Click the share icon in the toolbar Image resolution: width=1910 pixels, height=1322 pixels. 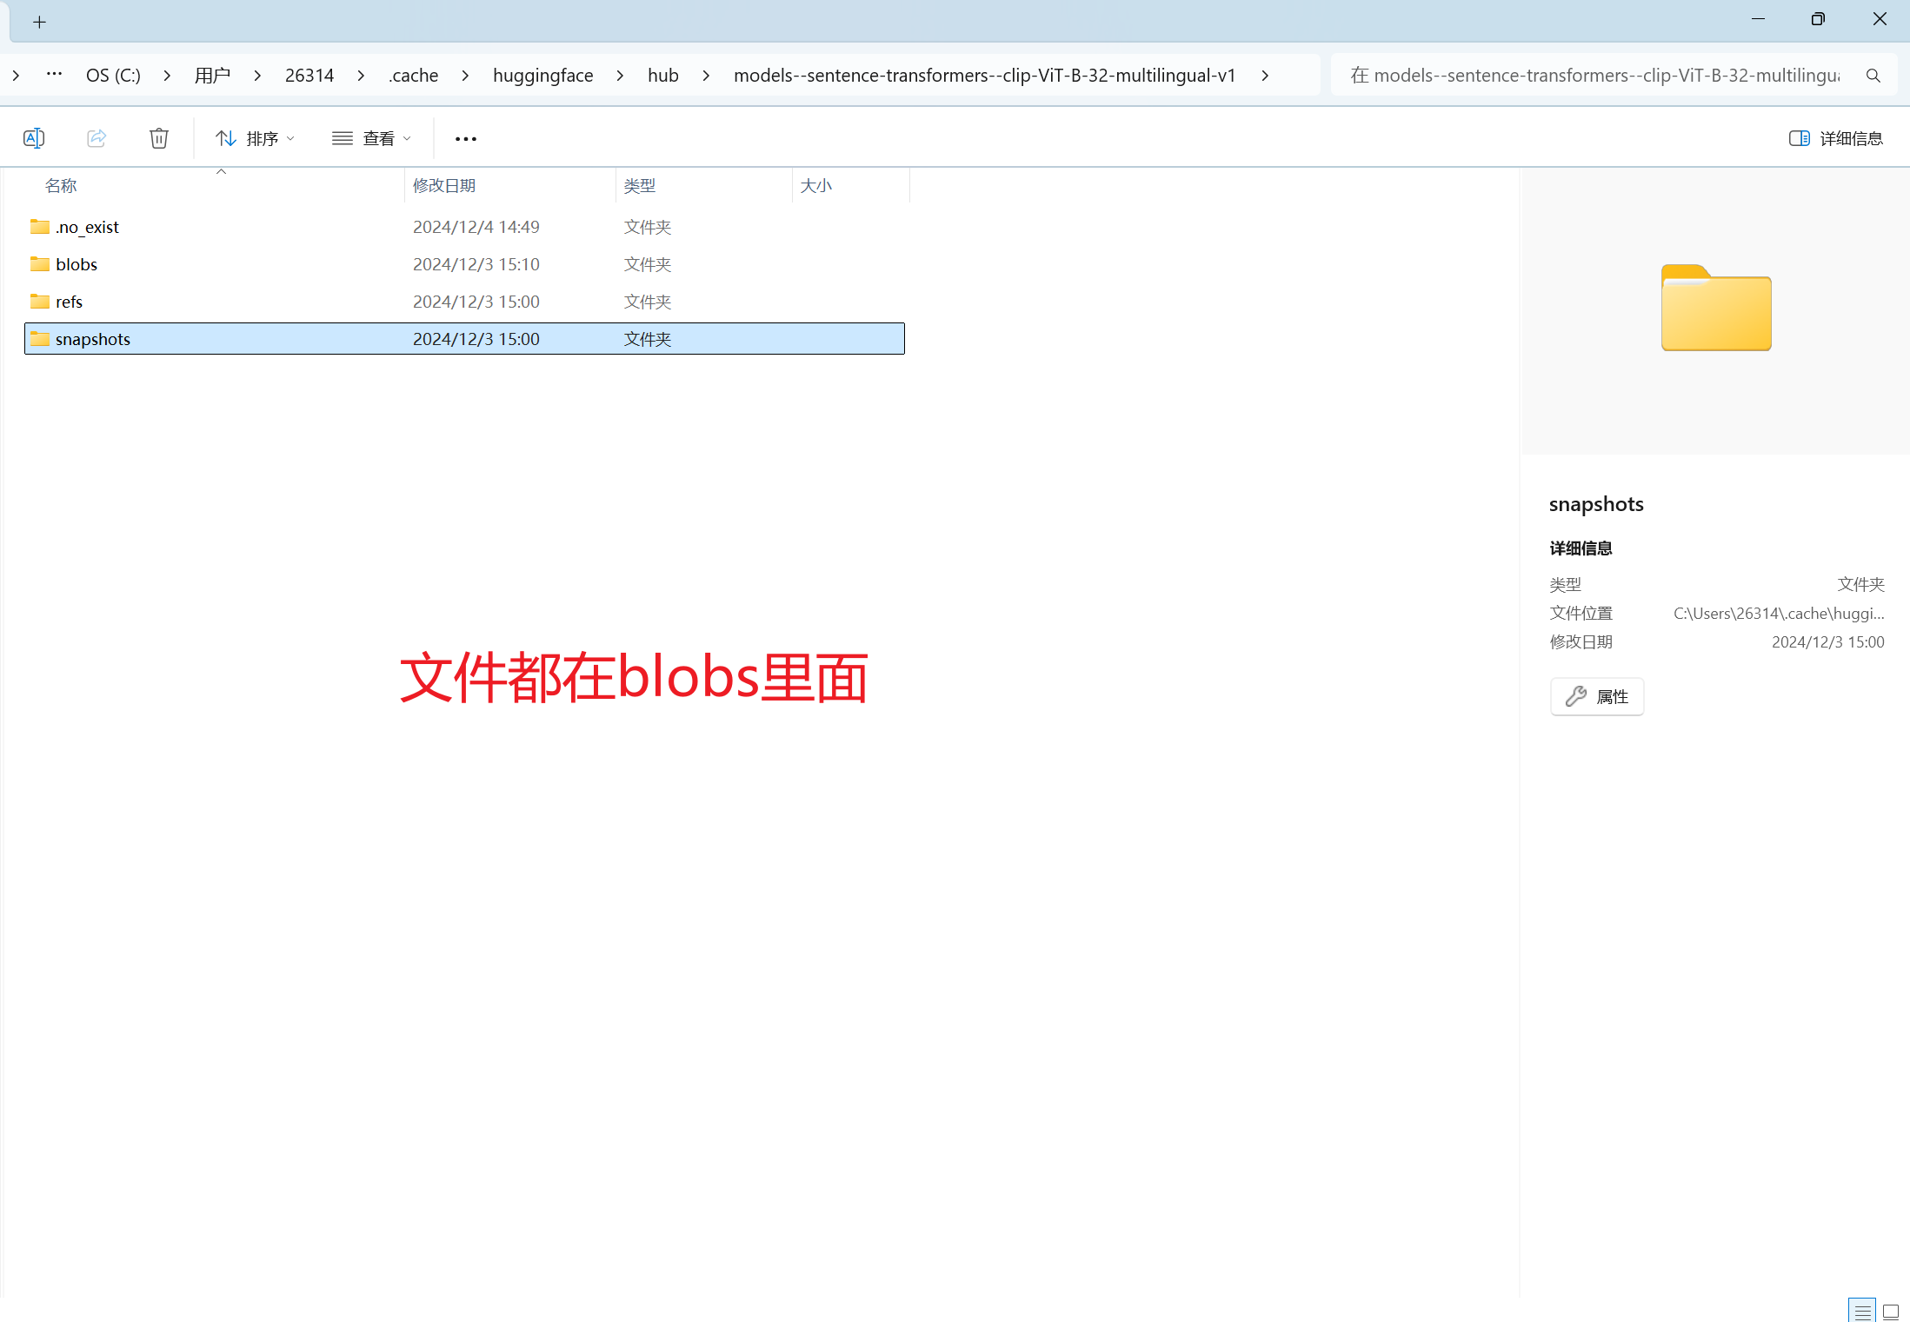(96, 137)
